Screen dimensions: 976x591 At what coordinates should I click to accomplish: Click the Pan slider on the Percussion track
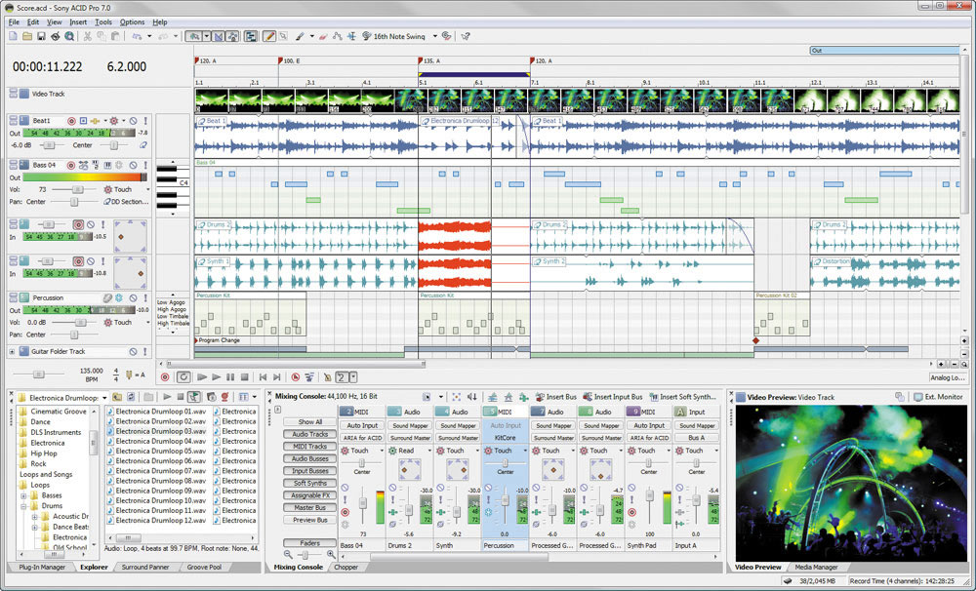point(74,335)
